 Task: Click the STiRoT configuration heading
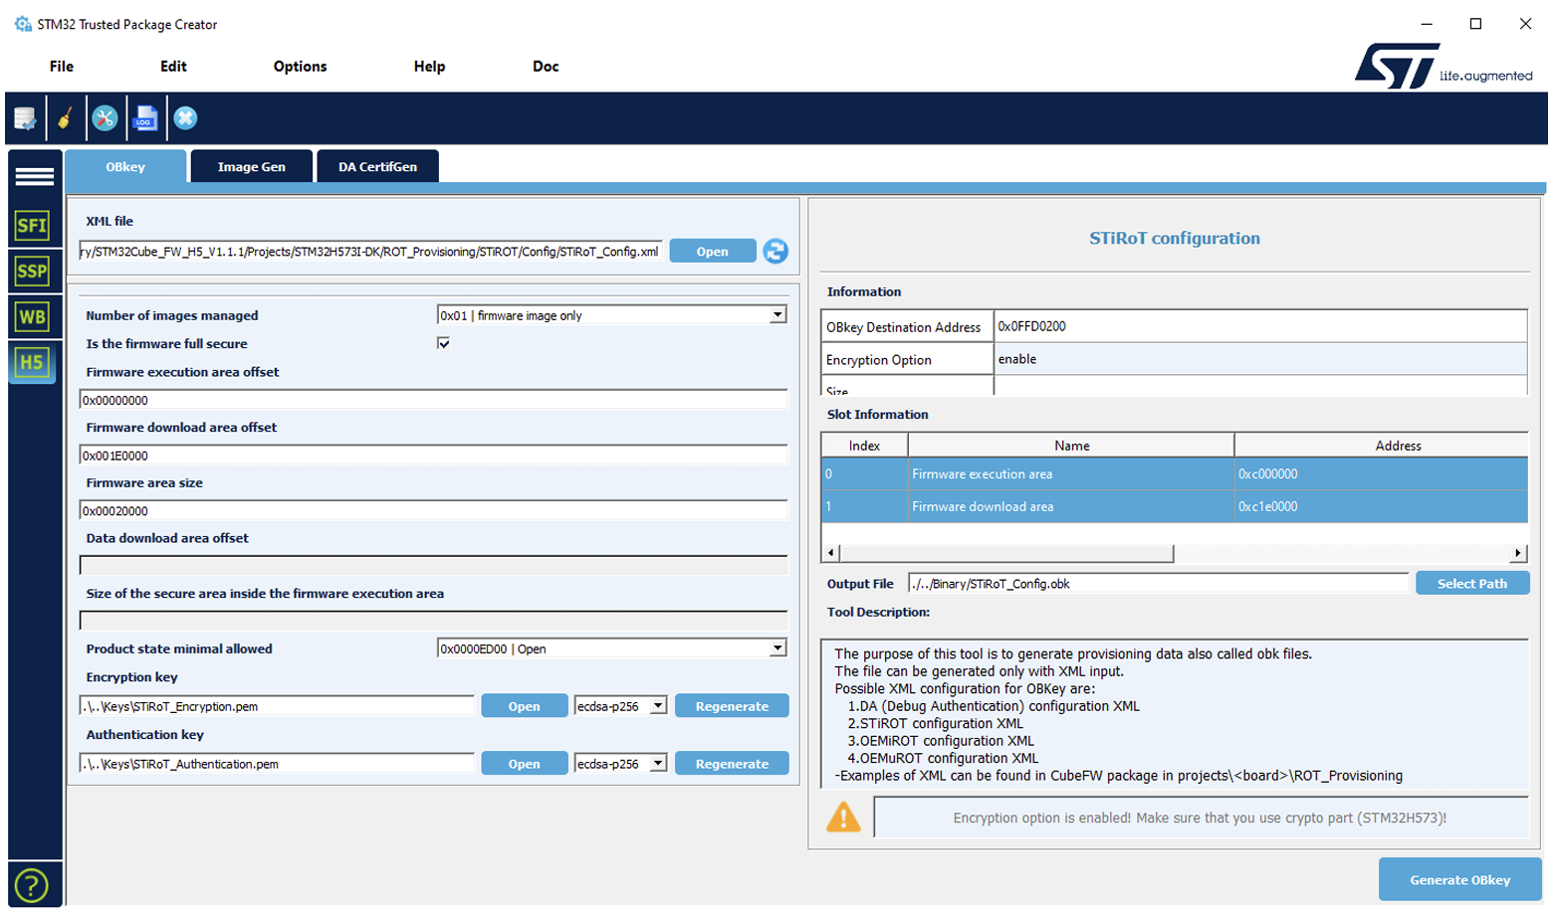pos(1175,239)
